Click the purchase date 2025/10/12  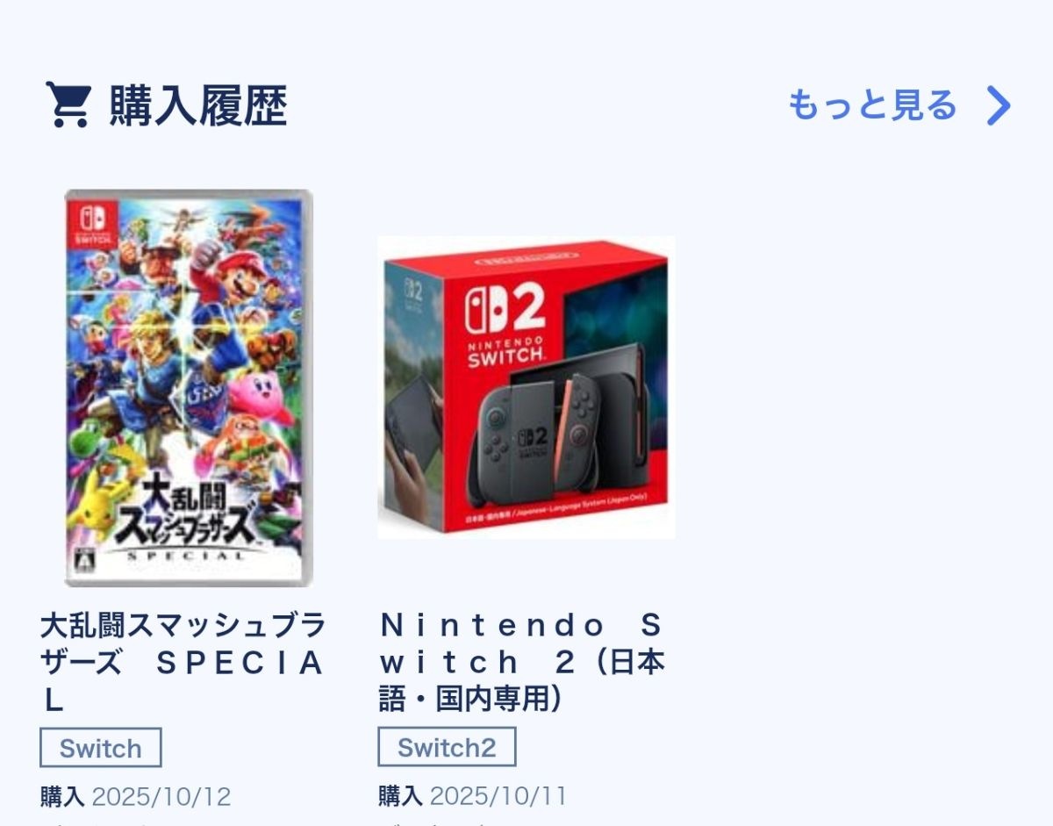[161, 796]
